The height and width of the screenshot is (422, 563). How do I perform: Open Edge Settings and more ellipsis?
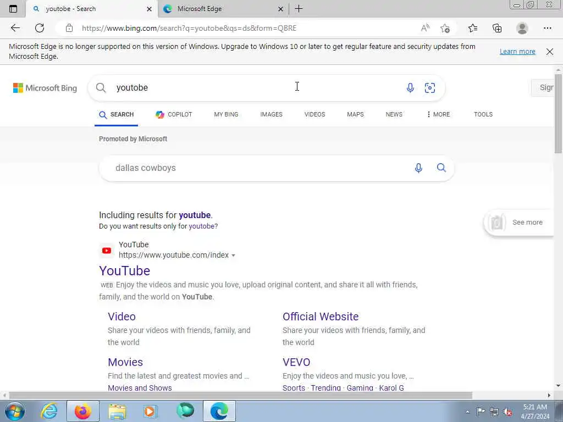tap(547, 28)
